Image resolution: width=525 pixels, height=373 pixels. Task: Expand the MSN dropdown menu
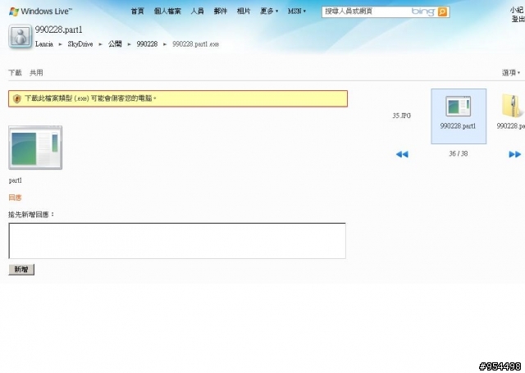click(297, 11)
